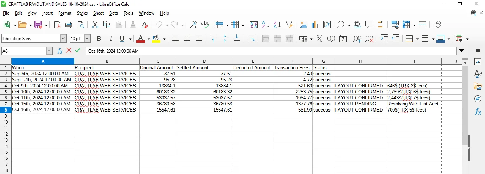
Task: Insert an image
Action: [304, 25]
